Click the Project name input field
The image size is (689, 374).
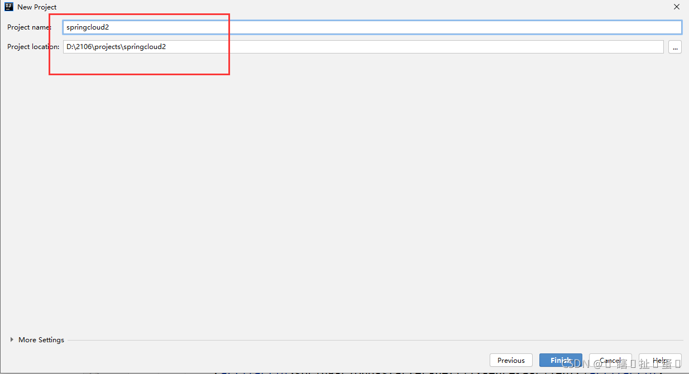pos(372,27)
